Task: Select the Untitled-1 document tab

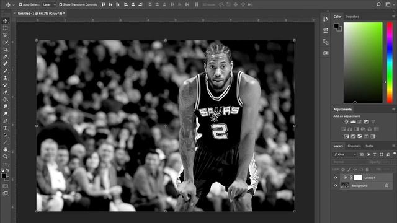Action: click(41, 14)
